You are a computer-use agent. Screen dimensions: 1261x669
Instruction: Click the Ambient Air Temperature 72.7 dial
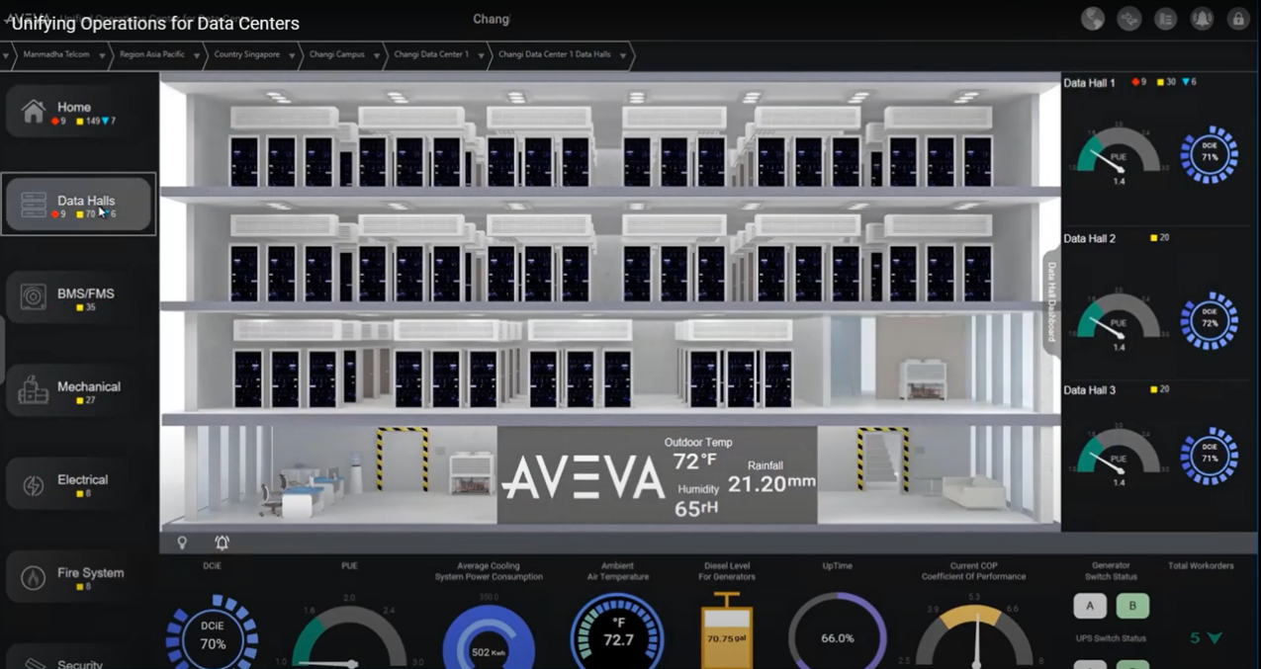point(617,632)
